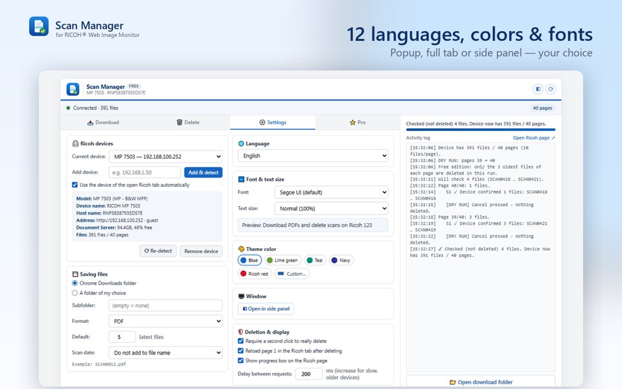Image resolution: width=622 pixels, height=389 pixels.
Task: Open the Custom theme color picker
Action: 292,274
